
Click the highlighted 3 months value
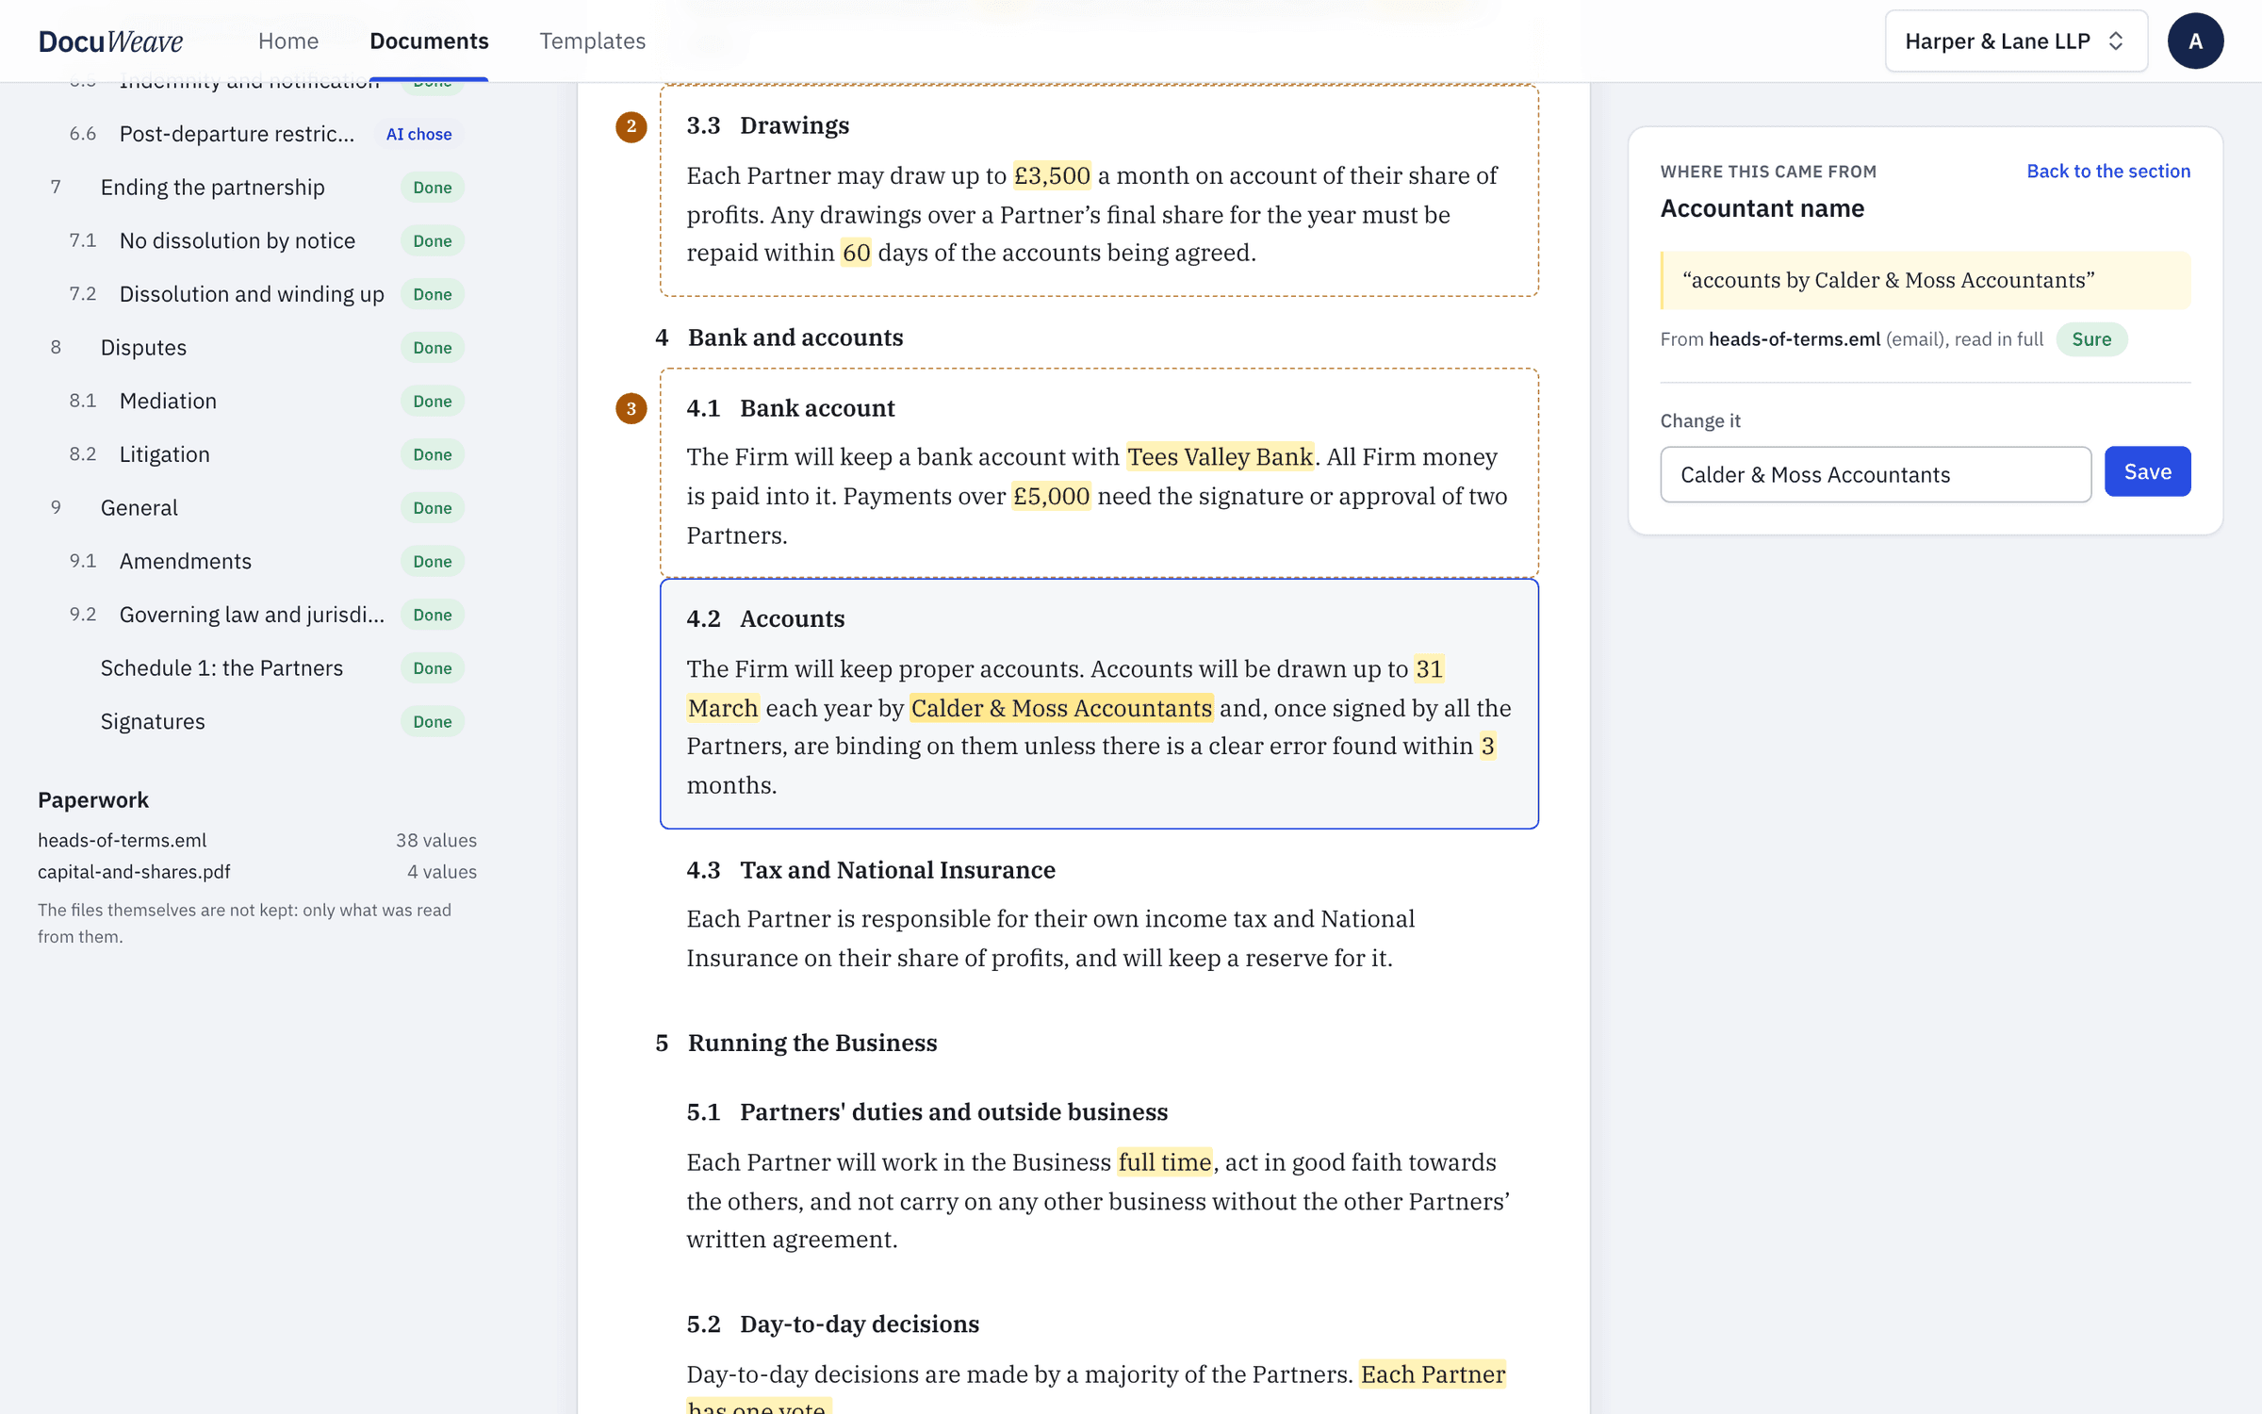(1487, 747)
